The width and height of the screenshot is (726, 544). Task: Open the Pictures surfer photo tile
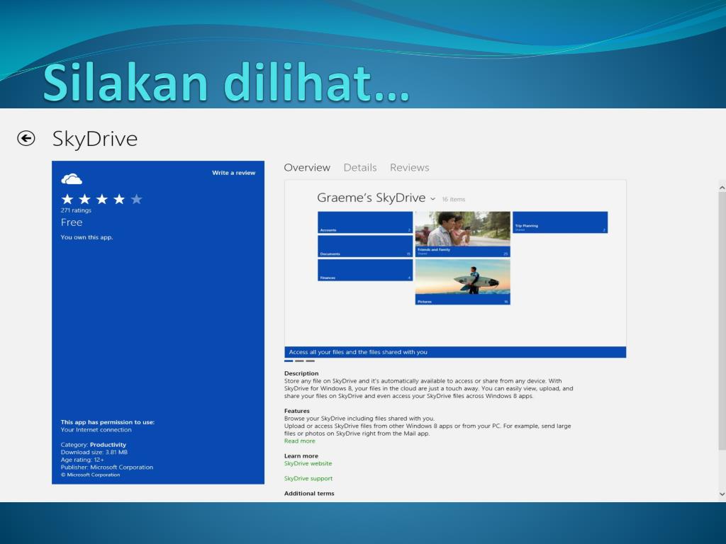click(462, 282)
